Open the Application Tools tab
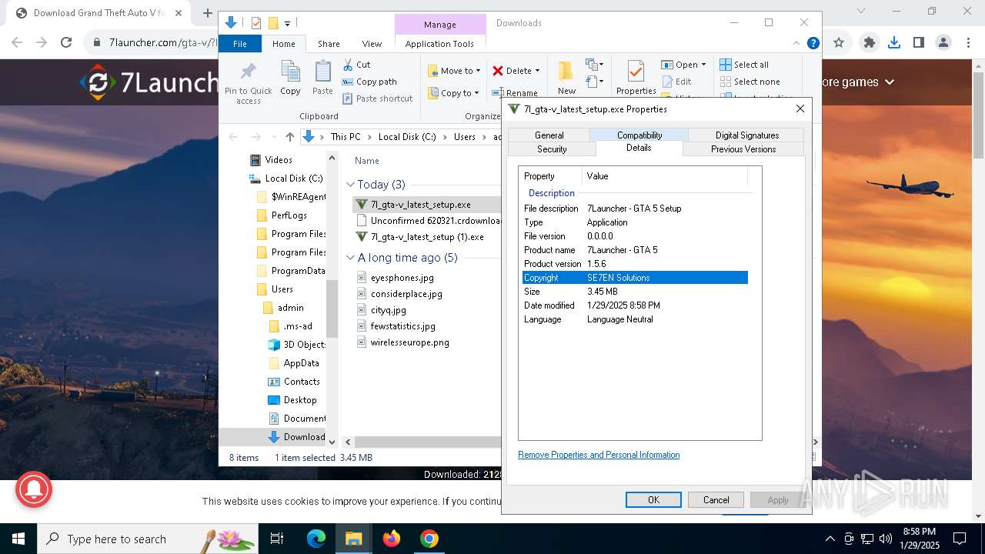This screenshot has width=985, height=554. [x=439, y=44]
